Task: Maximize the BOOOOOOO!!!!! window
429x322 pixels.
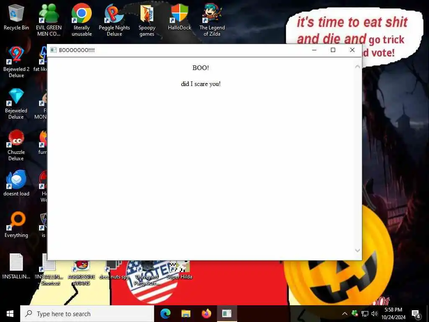Action: pyautogui.click(x=333, y=50)
